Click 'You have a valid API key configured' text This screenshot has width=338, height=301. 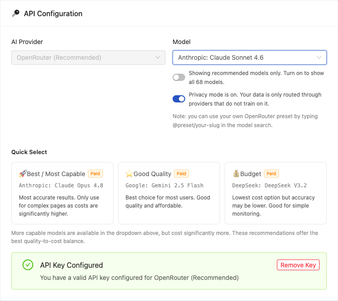(x=139, y=278)
